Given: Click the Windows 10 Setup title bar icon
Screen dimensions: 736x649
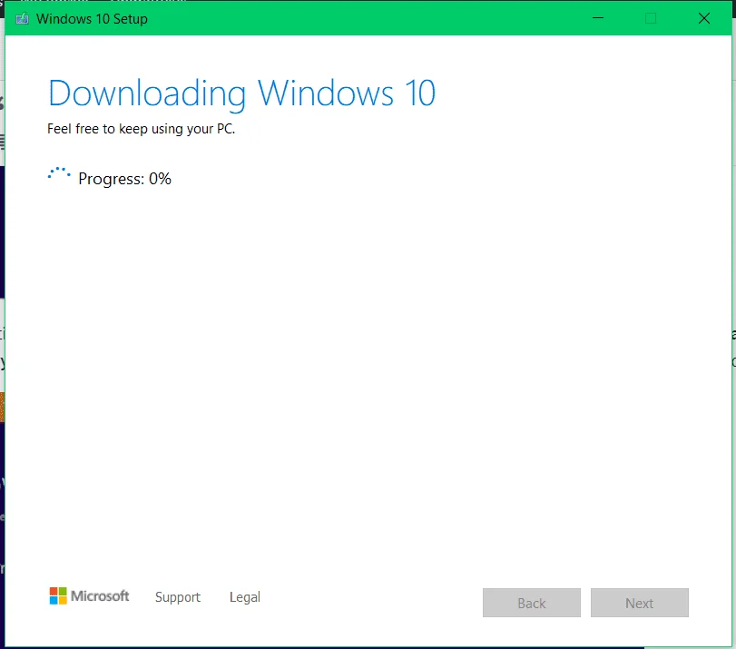Looking at the screenshot, I should pos(22,19).
